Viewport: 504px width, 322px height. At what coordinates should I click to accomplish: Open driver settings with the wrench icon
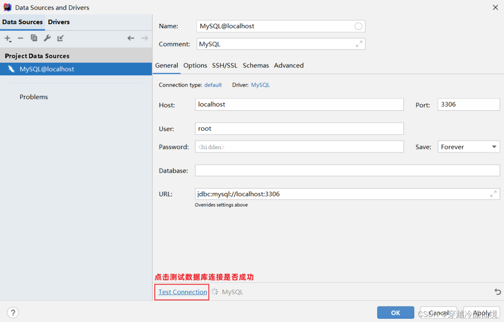pyautogui.click(x=47, y=38)
